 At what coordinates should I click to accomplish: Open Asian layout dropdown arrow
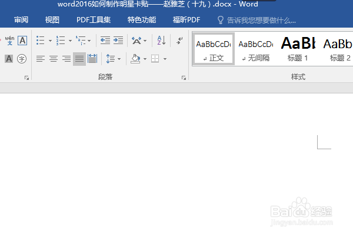(x=145, y=41)
